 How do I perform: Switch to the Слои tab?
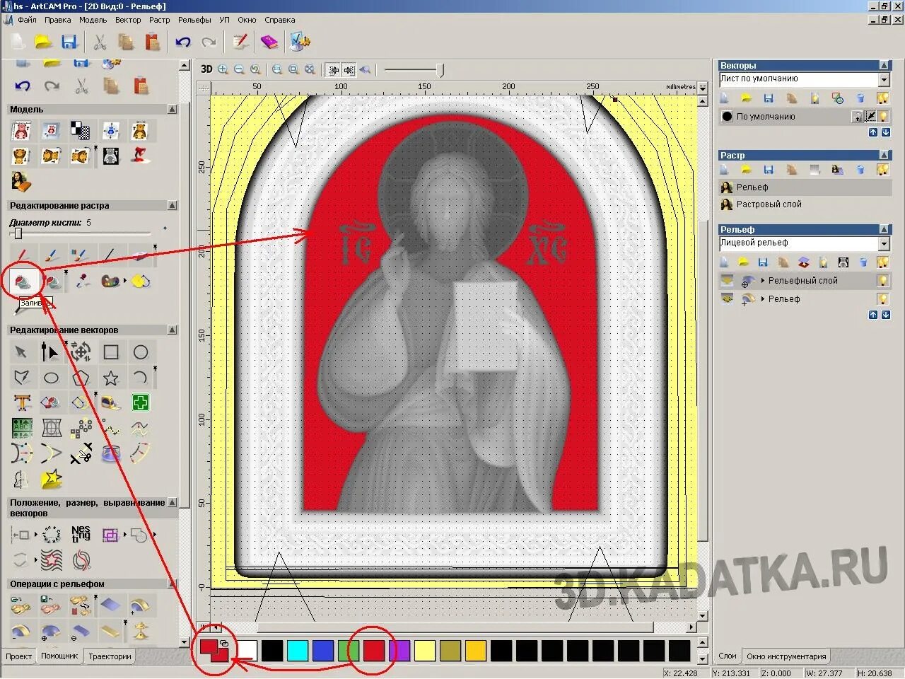tap(728, 656)
